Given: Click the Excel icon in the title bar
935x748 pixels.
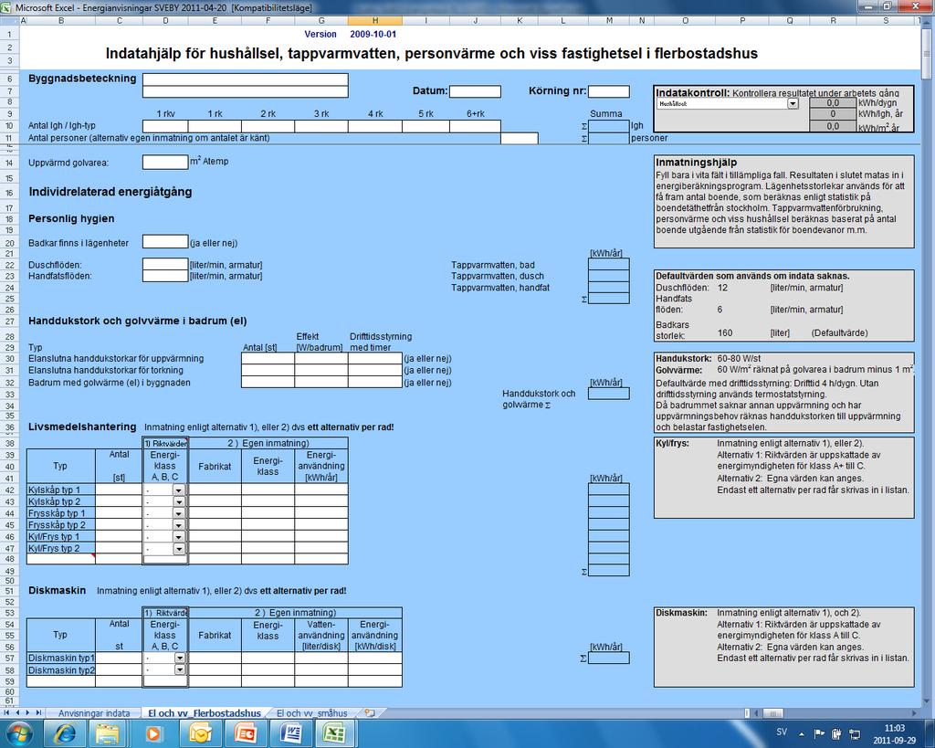Looking at the screenshot, I should 7,7.
